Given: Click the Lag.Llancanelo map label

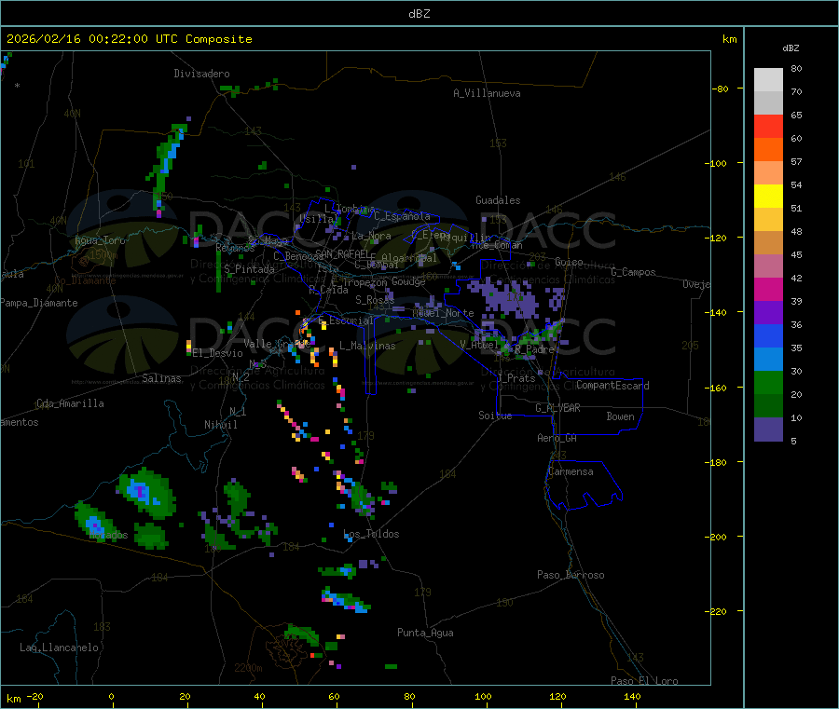Looking at the screenshot, I should click(60, 648).
